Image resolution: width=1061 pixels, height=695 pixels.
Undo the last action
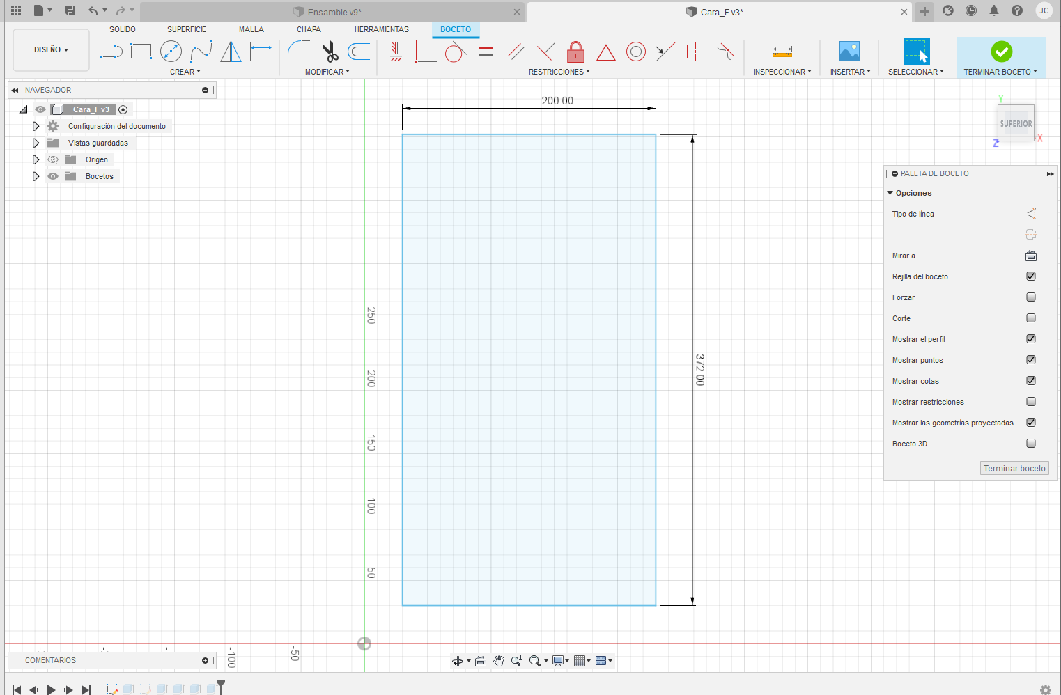(x=93, y=10)
